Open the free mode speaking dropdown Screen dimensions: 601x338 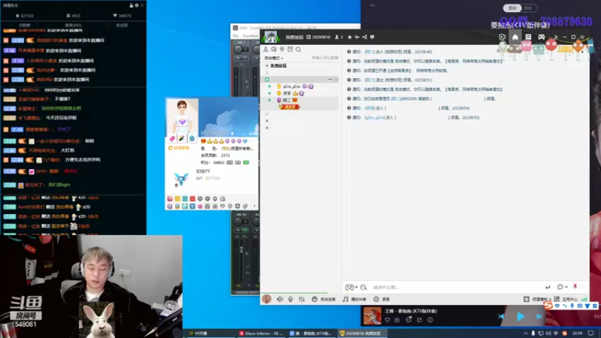(x=273, y=59)
